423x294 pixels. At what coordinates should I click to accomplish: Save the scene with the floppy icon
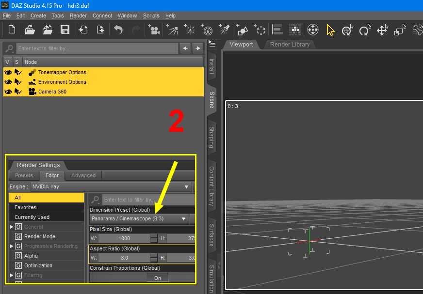[x=65, y=30]
